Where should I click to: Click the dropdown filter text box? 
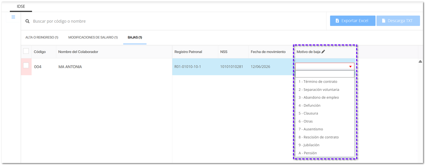coord(325,74)
